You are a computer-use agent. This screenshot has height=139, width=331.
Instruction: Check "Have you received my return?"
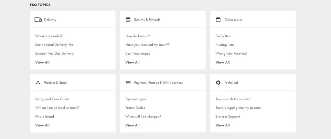(147, 45)
